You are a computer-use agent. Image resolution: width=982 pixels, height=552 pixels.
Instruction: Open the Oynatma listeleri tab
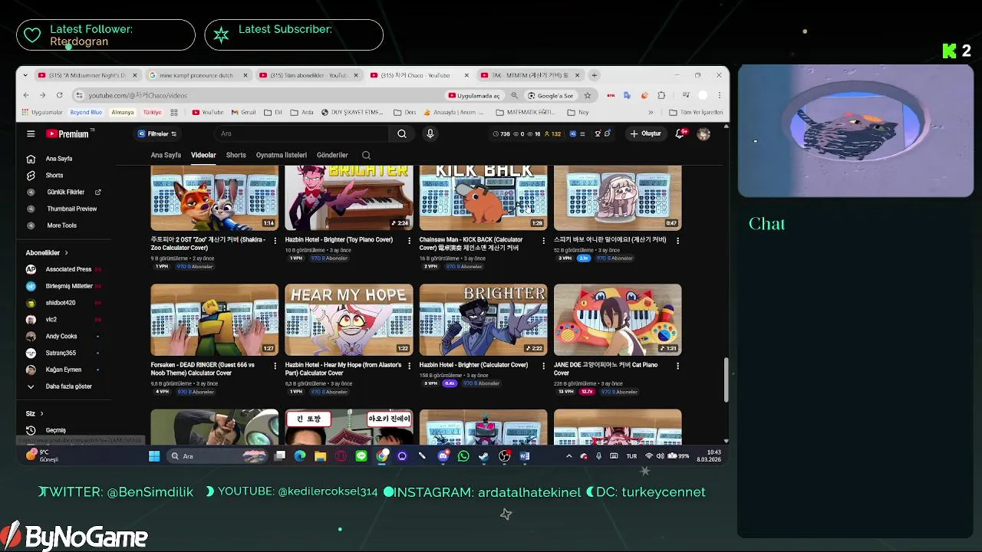pos(282,155)
